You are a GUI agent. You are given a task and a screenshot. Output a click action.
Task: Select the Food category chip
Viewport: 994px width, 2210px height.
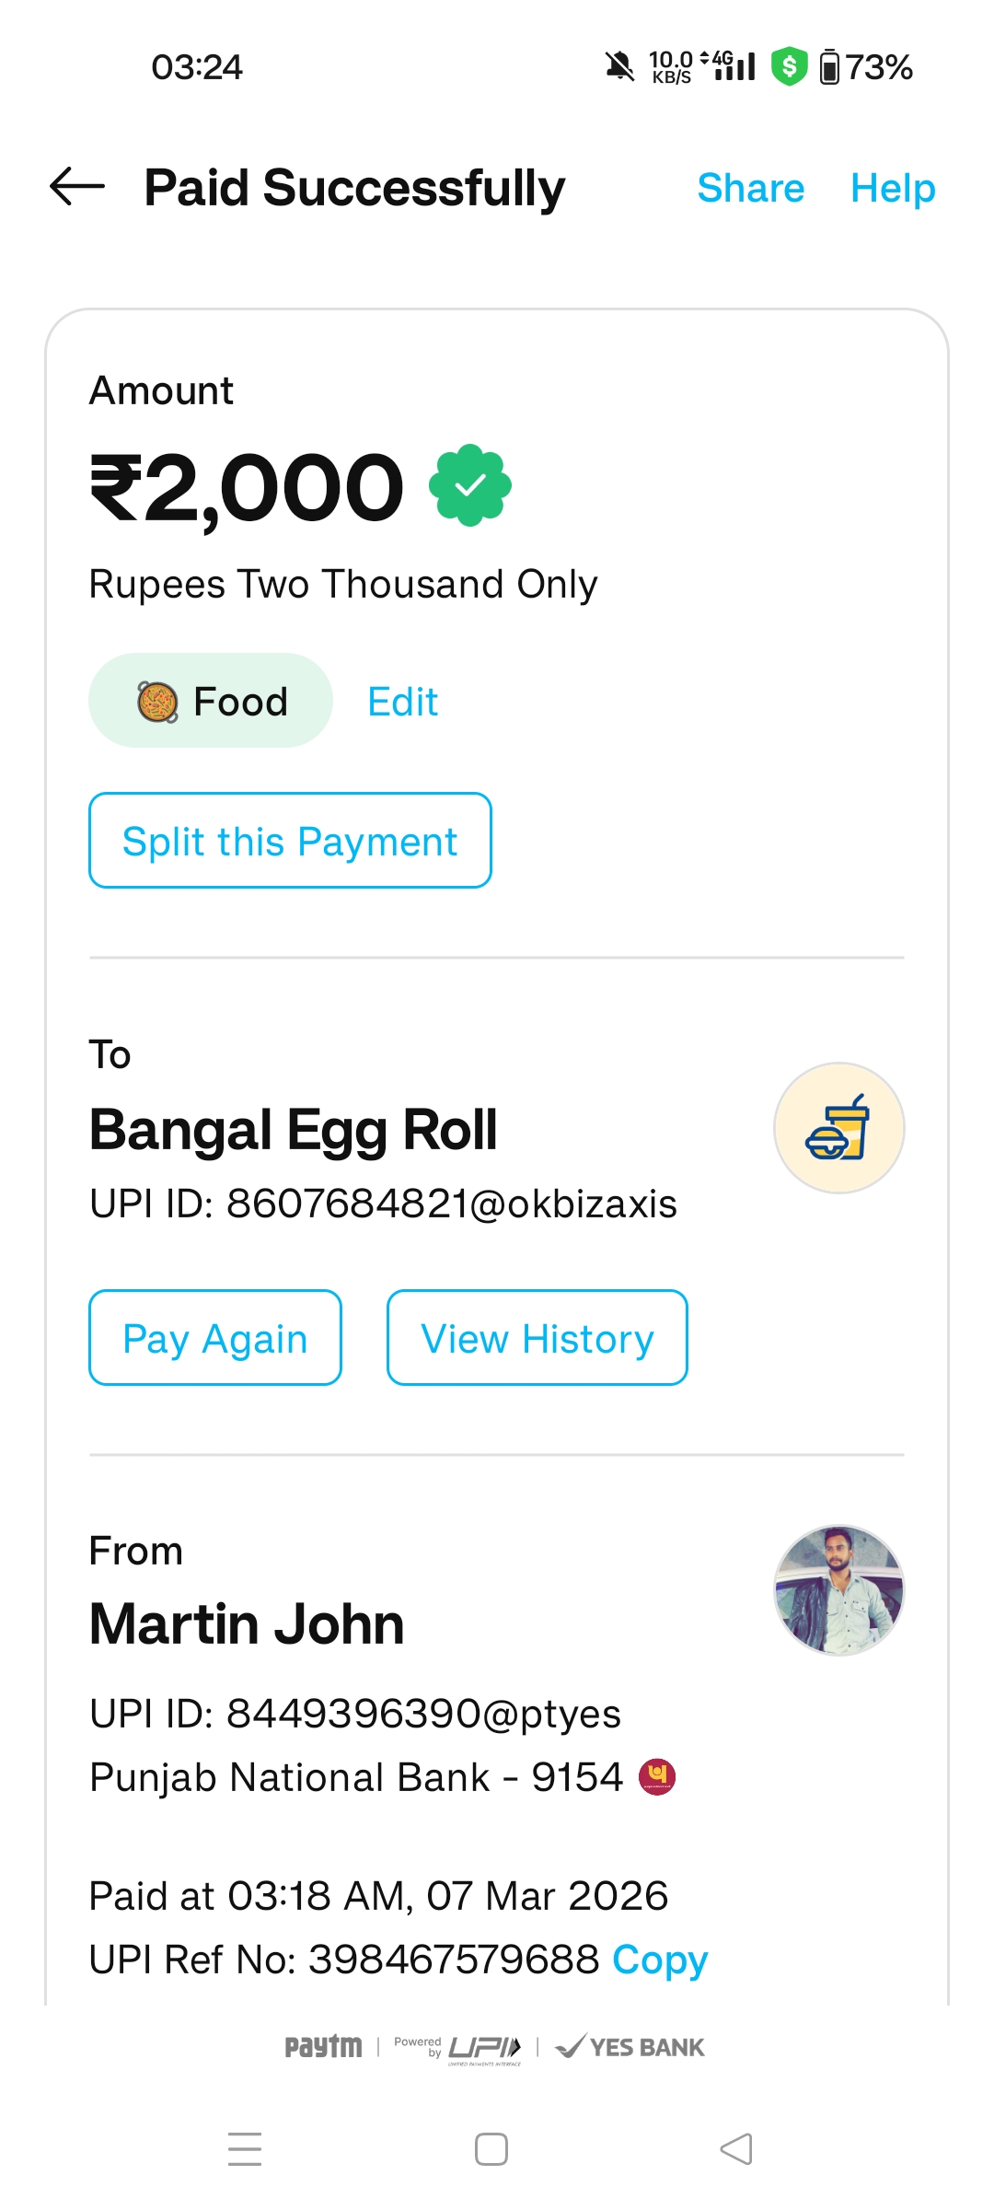pyautogui.click(x=211, y=701)
